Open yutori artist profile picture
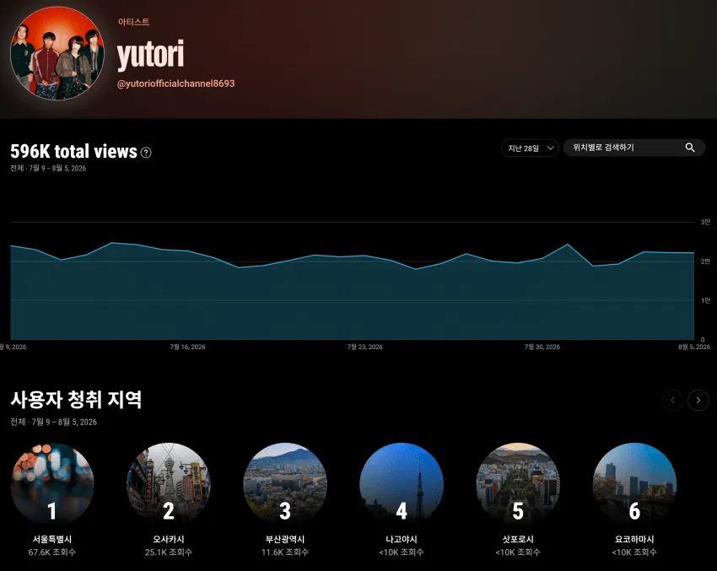This screenshot has height=571, width=717. 57,53
